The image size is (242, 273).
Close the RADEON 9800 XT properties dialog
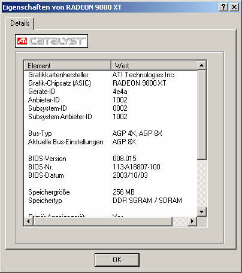click(234, 7)
